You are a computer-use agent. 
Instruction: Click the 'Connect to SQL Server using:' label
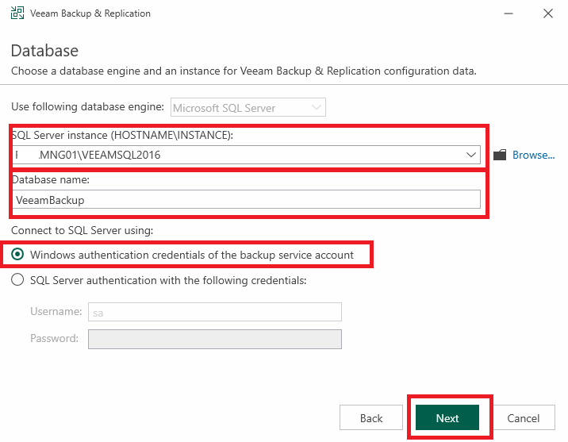pyautogui.click(x=83, y=230)
